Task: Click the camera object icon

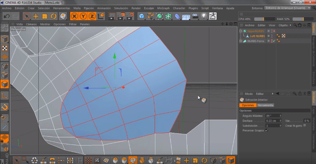Action: point(195,16)
